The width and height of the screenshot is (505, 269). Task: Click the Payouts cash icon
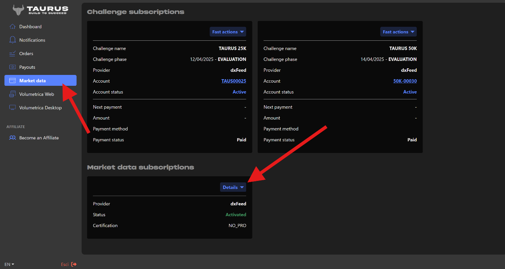pyautogui.click(x=12, y=67)
